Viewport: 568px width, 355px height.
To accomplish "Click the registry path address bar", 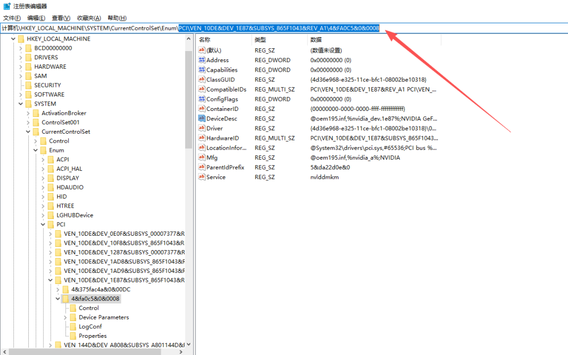I will [277, 28].
